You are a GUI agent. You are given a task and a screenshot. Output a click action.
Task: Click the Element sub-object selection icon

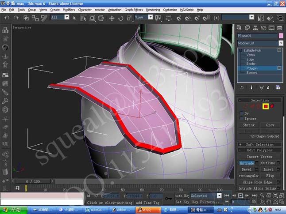272,106
